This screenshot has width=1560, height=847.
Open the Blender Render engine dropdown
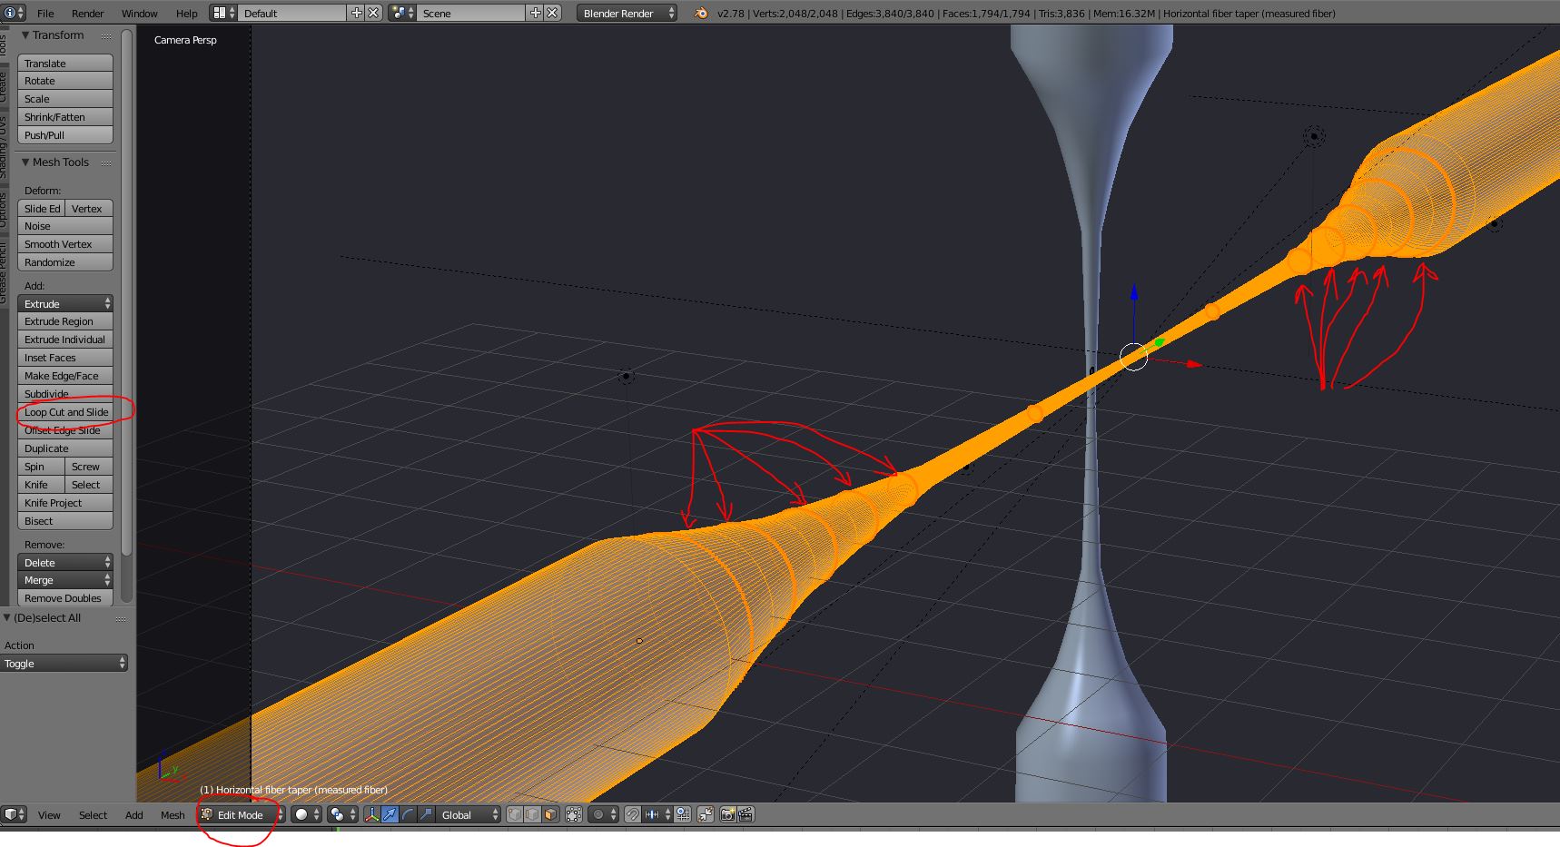pyautogui.click(x=627, y=13)
